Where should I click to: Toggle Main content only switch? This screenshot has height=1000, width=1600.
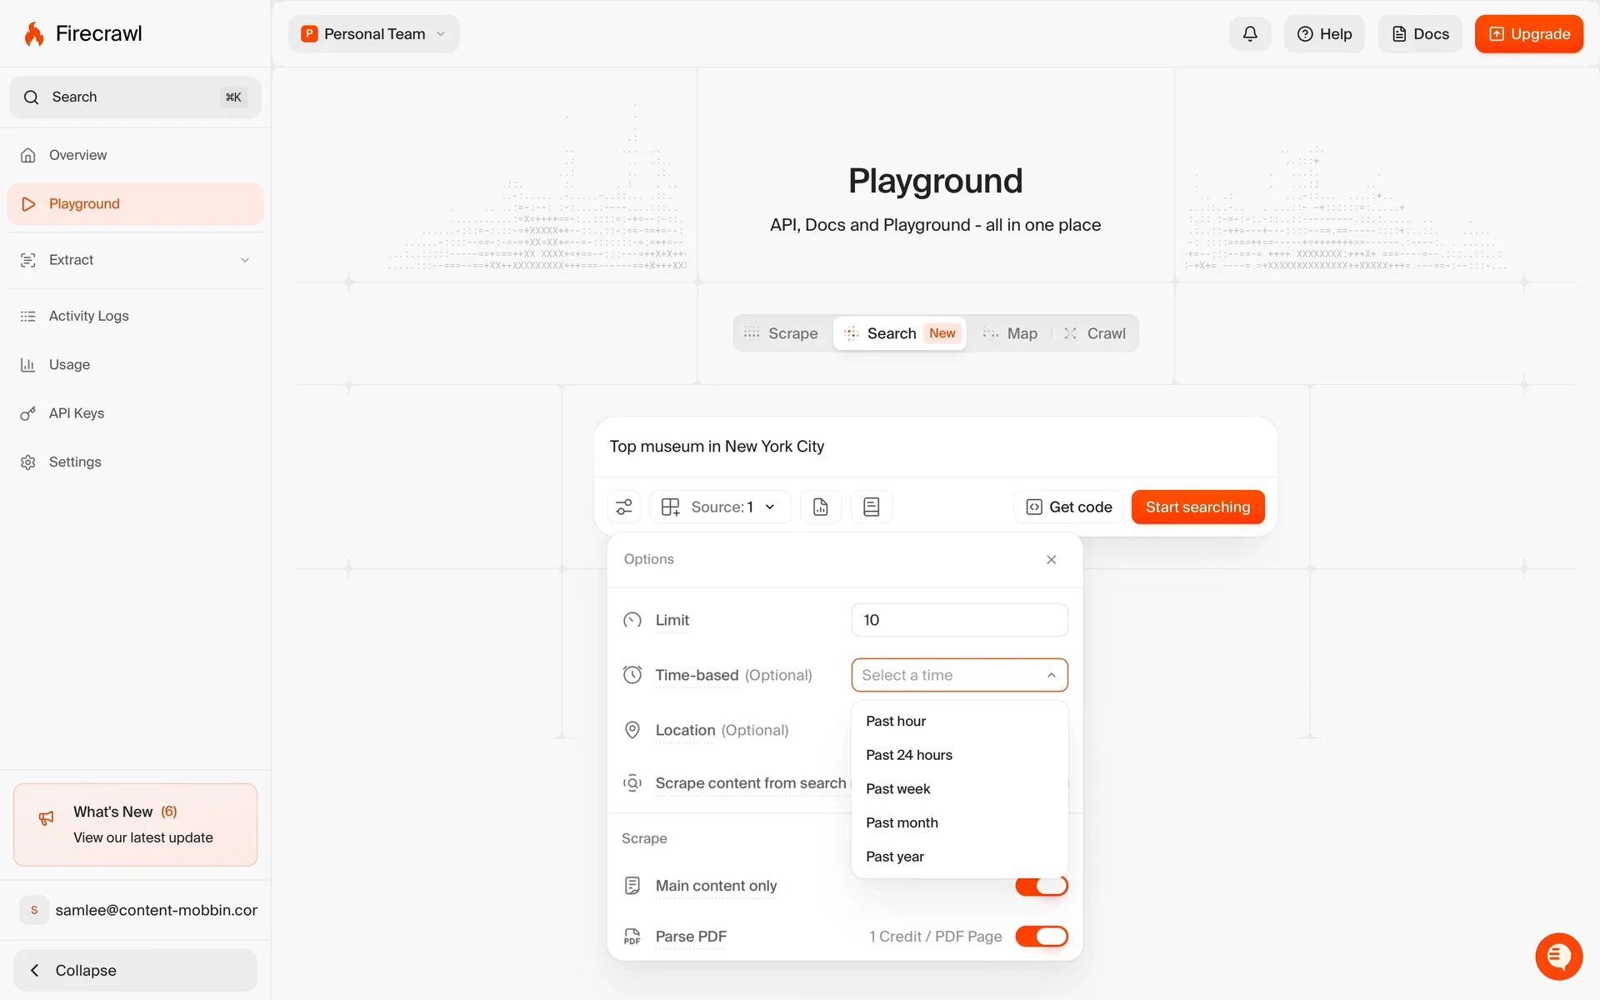click(1041, 887)
